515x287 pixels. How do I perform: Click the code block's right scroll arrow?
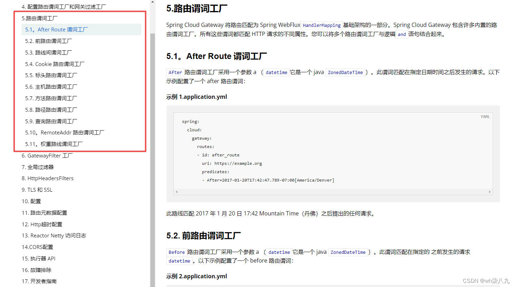tap(489, 192)
